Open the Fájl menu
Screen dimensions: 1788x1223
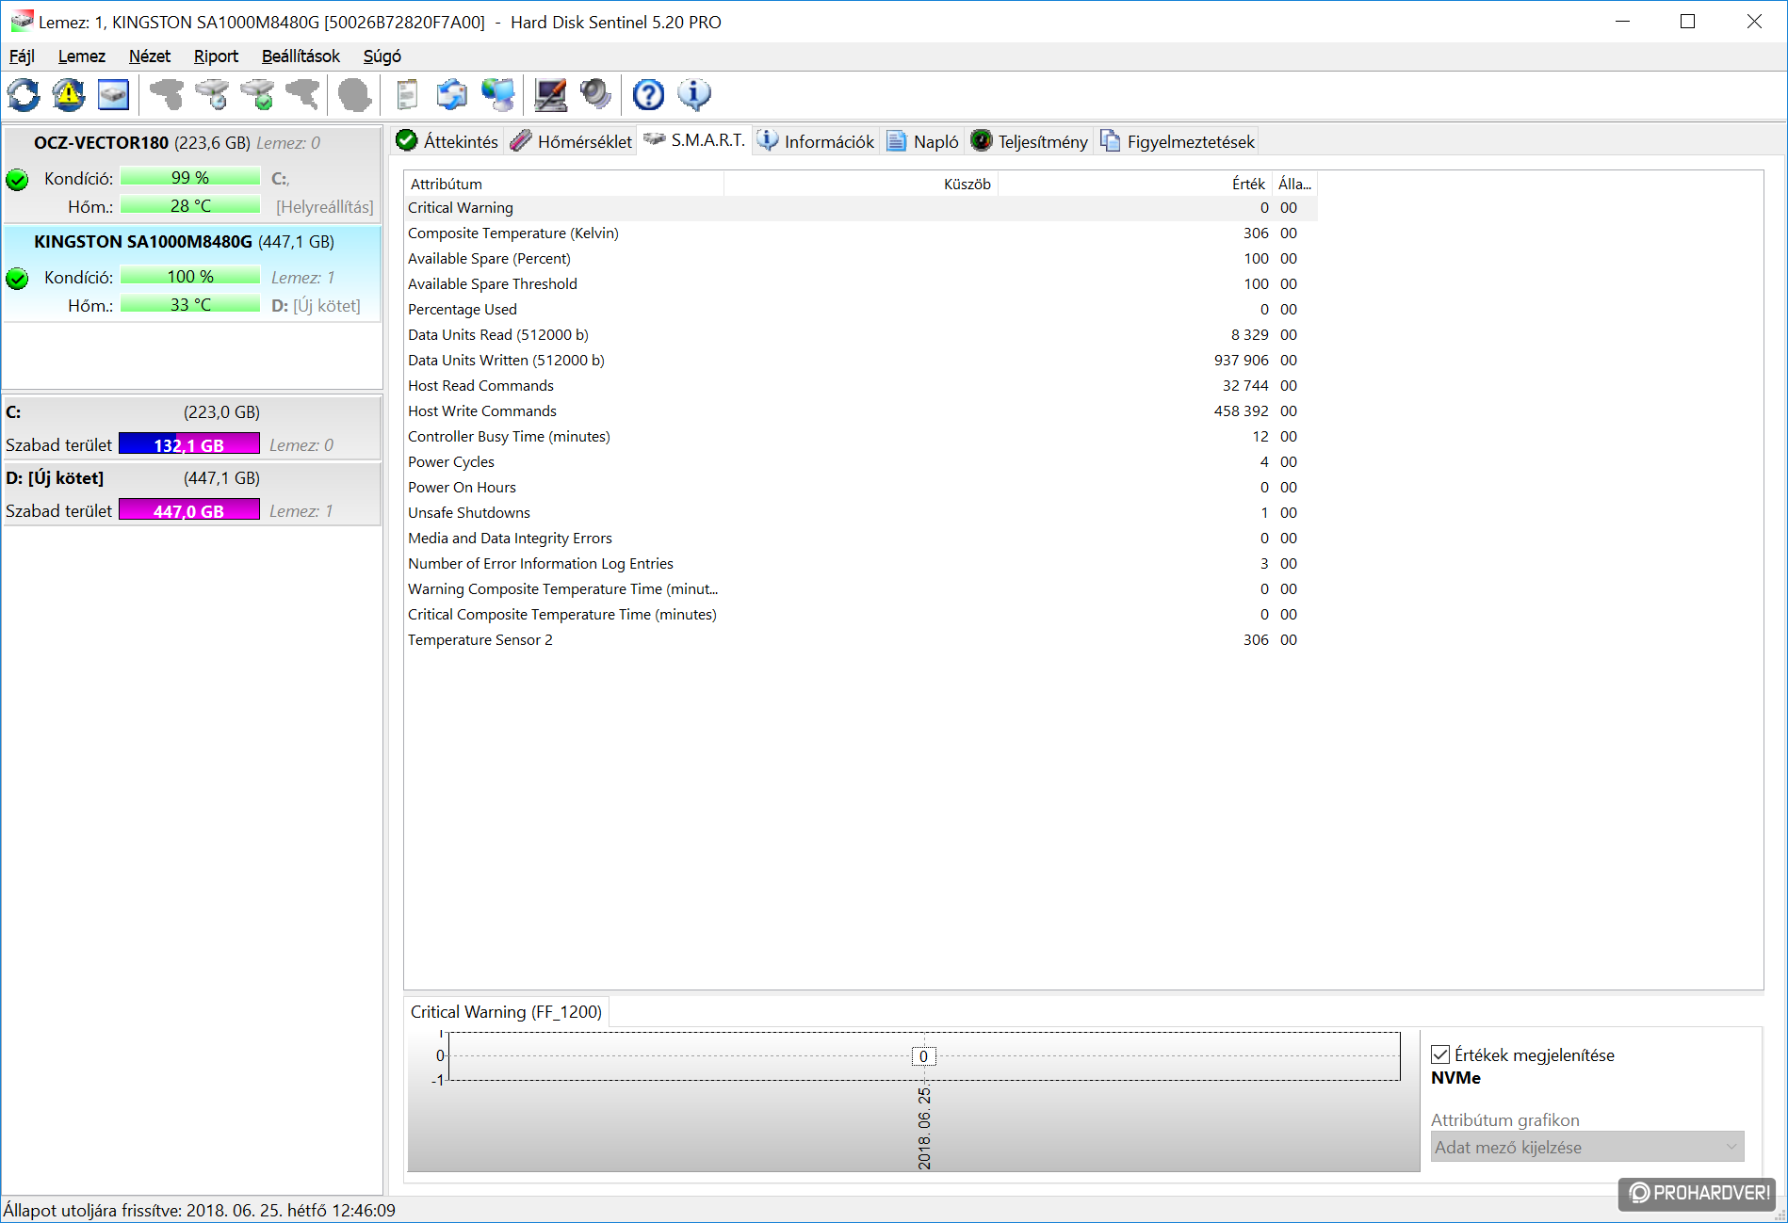click(22, 56)
